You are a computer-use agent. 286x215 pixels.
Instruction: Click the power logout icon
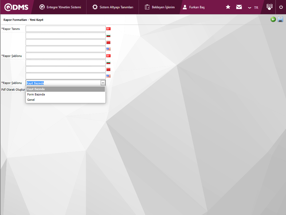[x=281, y=7]
